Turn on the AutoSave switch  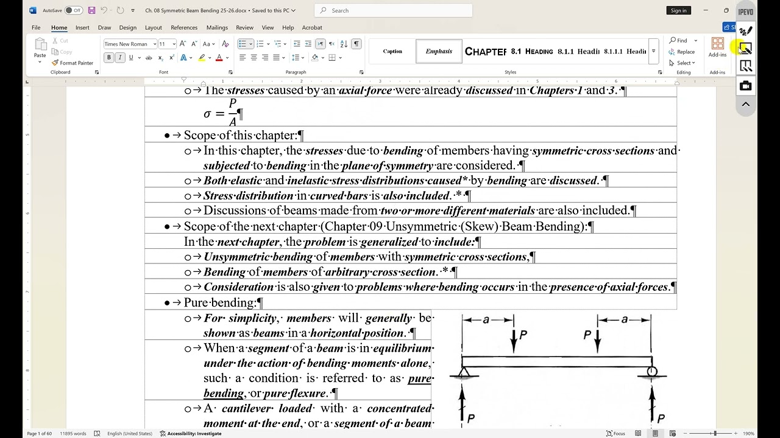click(x=74, y=10)
